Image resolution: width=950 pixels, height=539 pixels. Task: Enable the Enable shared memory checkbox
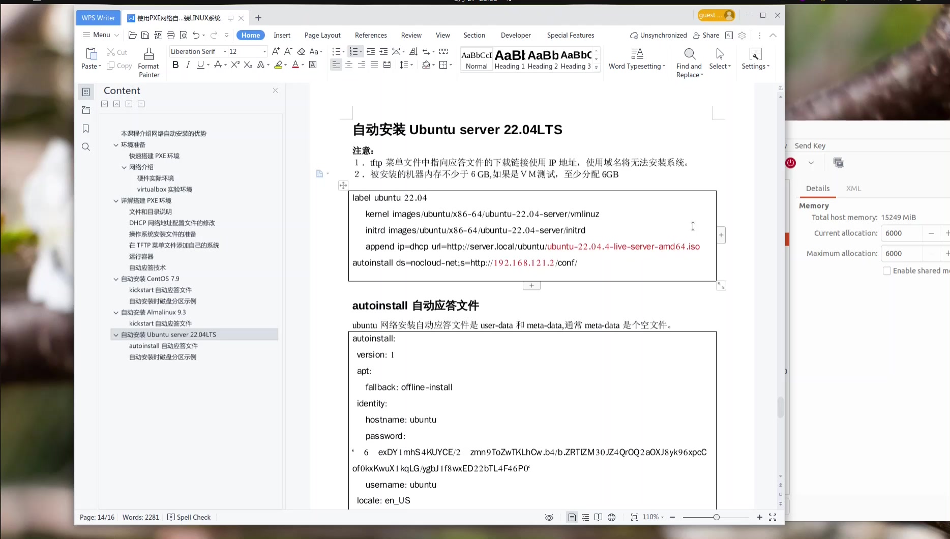[x=887, y=271]
